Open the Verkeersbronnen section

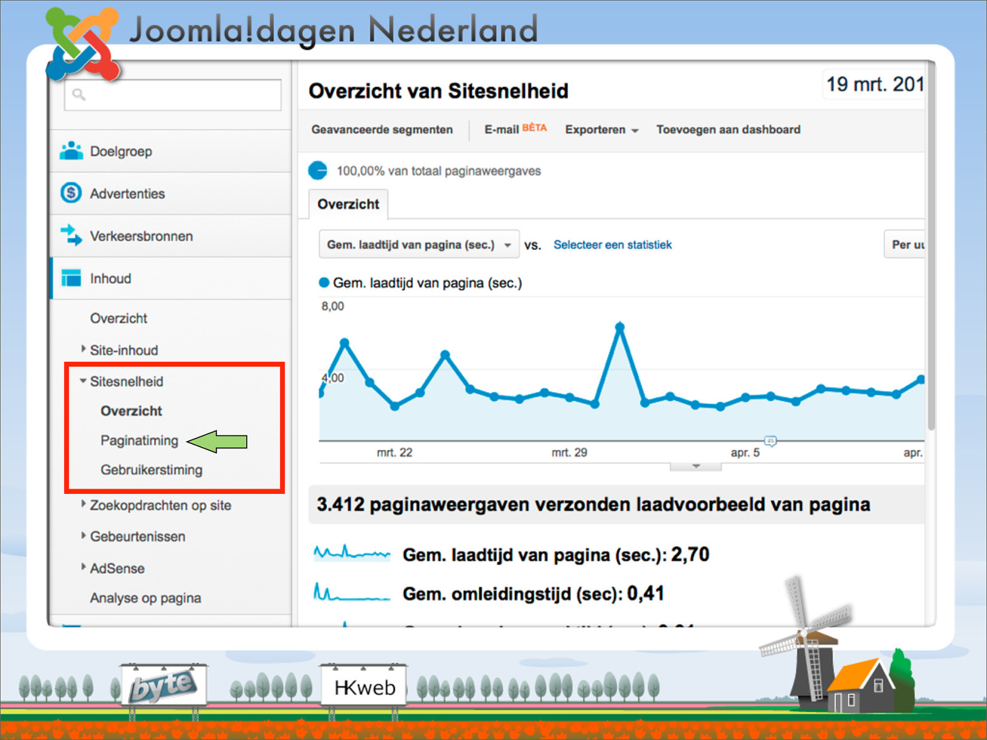click(171, 236)
